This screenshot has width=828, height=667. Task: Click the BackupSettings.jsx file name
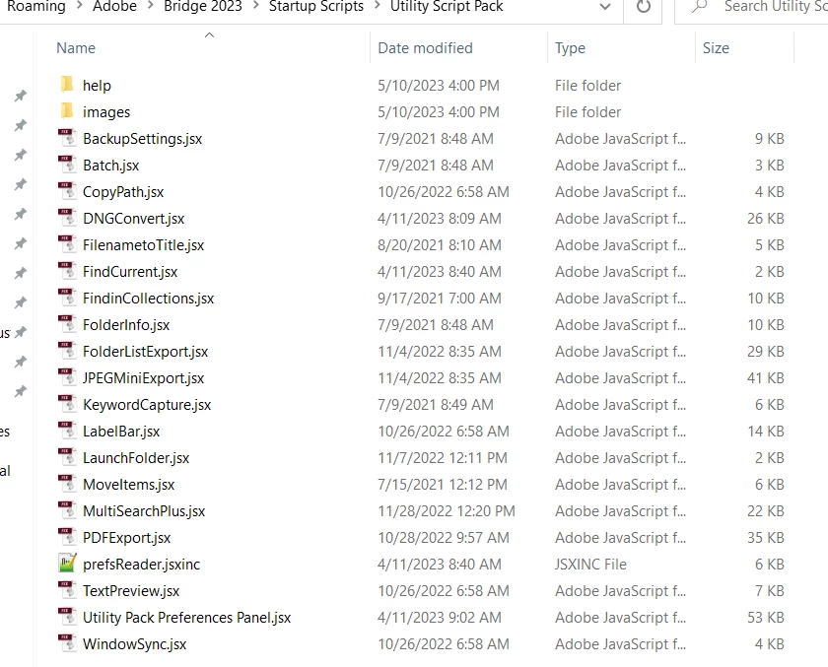pos(143,139)
